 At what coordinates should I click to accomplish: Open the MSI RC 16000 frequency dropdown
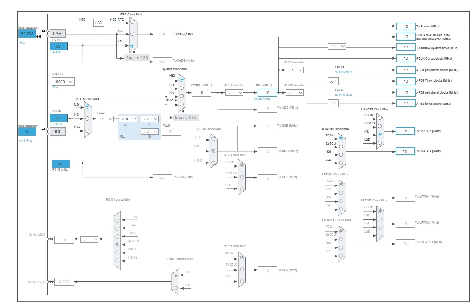coord(63,81)
